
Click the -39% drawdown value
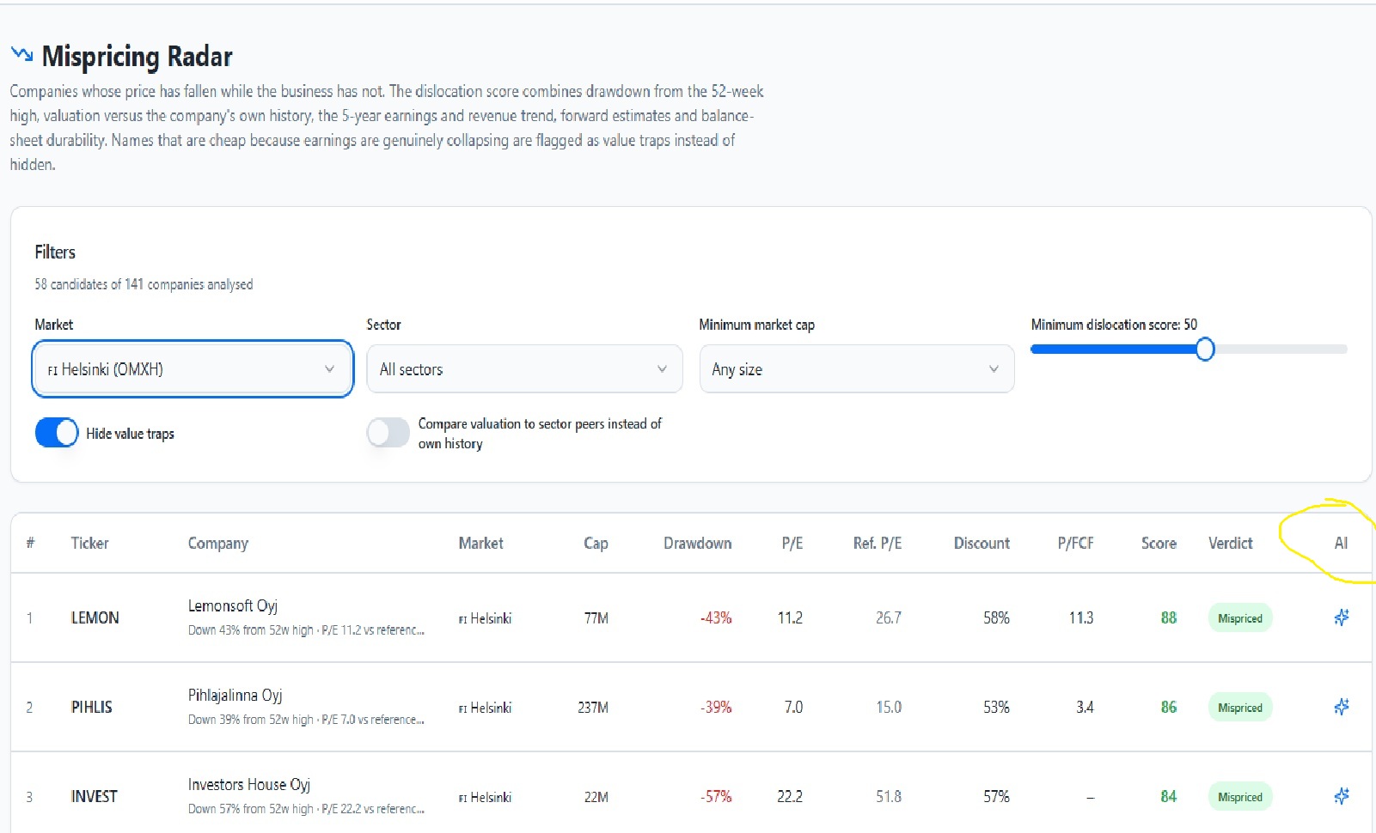tap(716, 707)
